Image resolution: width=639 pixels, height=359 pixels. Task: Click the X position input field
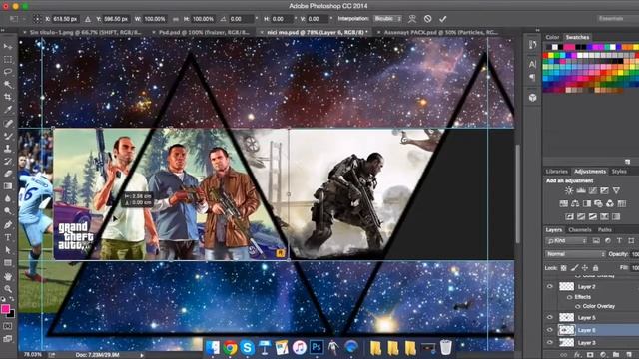pyautogui.click(x=65, y=19)
